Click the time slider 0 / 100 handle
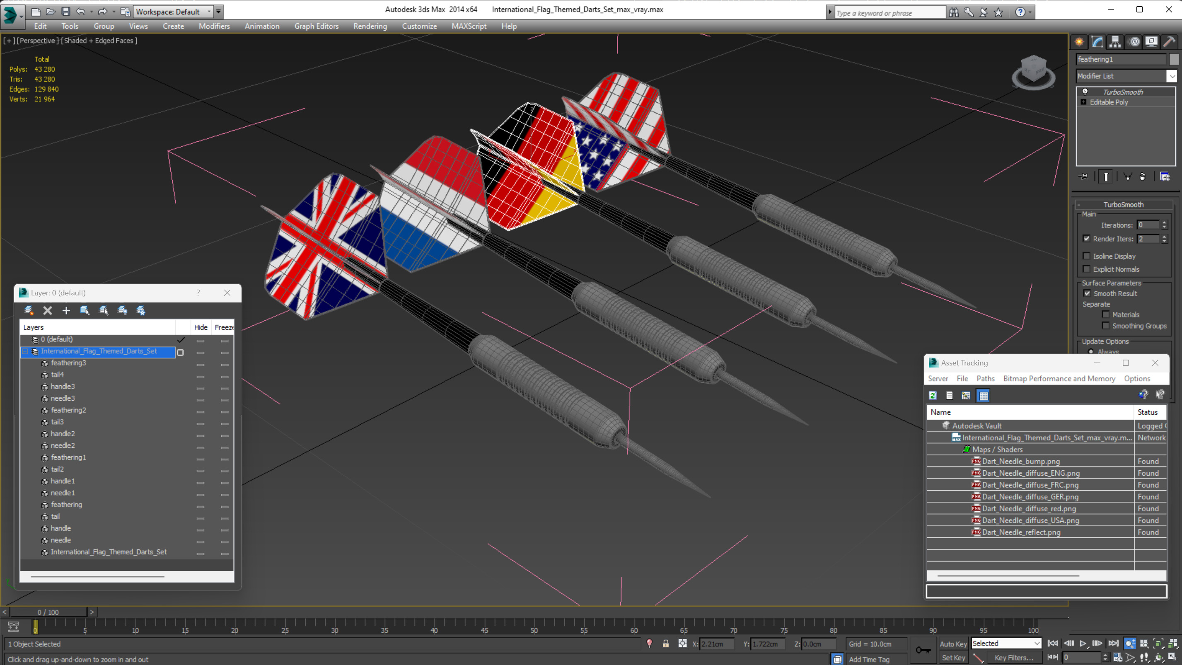This screenshot has height=665, width=1182. (x=48, y=612)
